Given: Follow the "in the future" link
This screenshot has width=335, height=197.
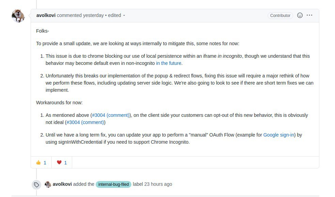Looking at the screenshot, I should coord(169,63).
